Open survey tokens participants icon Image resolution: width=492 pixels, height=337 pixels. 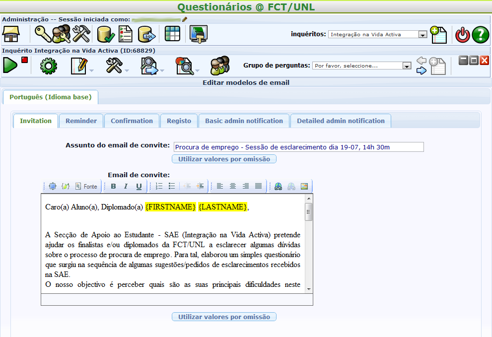pos(219,66)
